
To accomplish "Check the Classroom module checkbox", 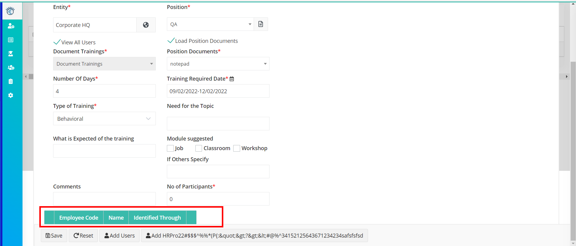I will [199, 148].
